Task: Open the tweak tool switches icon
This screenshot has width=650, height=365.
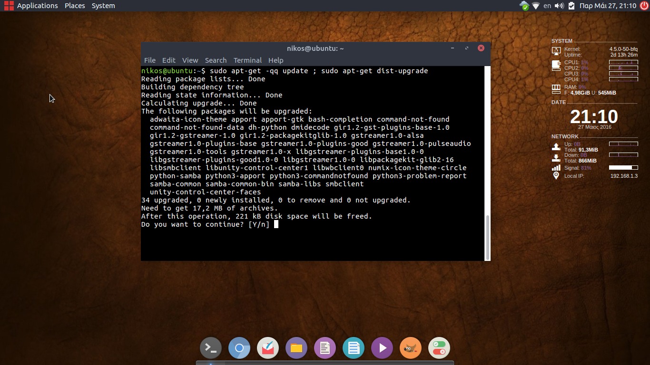Action: [439, 348]
